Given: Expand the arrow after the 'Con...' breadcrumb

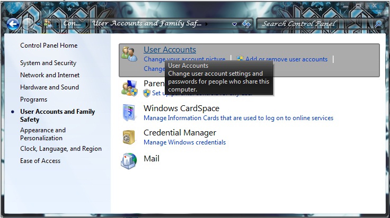Looking at the screenshot, I should coord(86,24).
